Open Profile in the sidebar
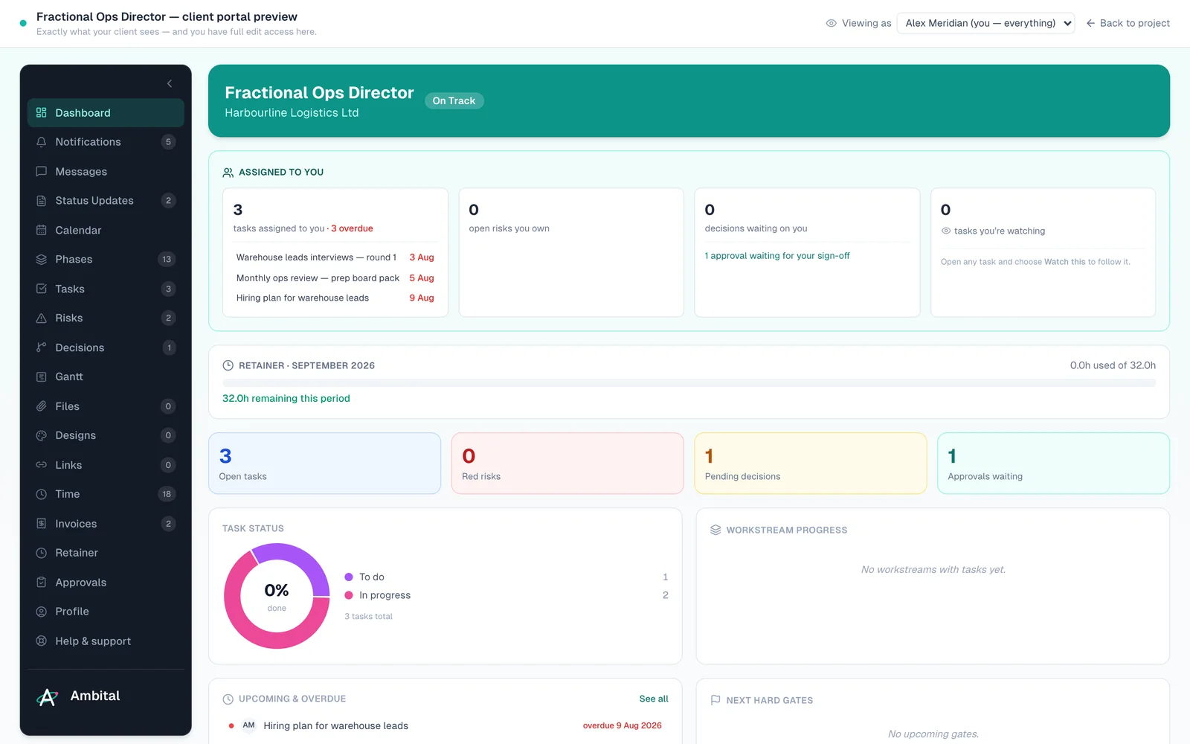 106,612
